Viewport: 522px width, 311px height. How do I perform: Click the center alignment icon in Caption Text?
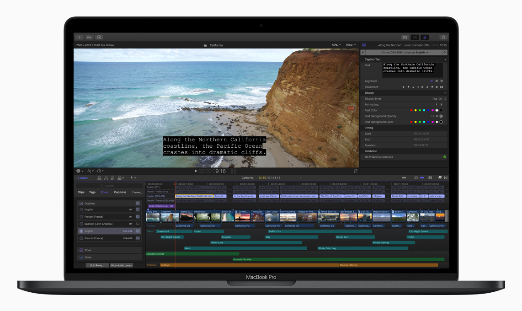437,81
